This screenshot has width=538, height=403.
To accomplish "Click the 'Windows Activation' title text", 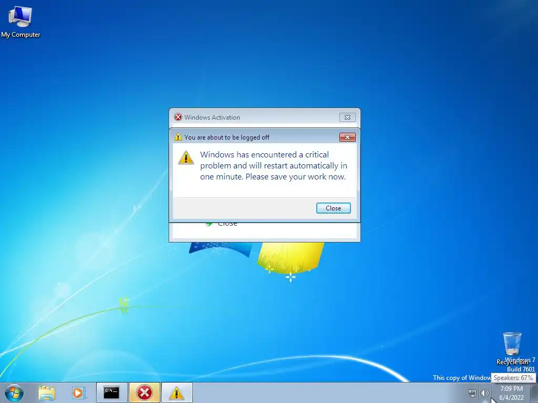I will (x=212, y=117).
